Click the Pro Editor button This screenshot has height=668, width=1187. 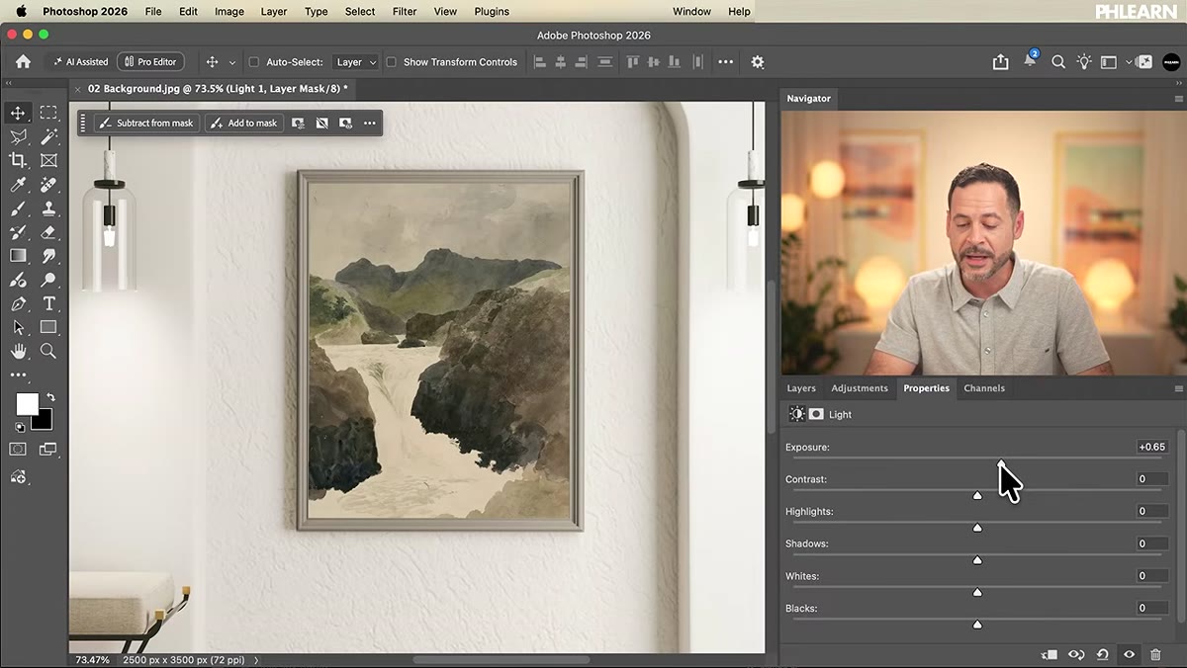coord(149,62)
